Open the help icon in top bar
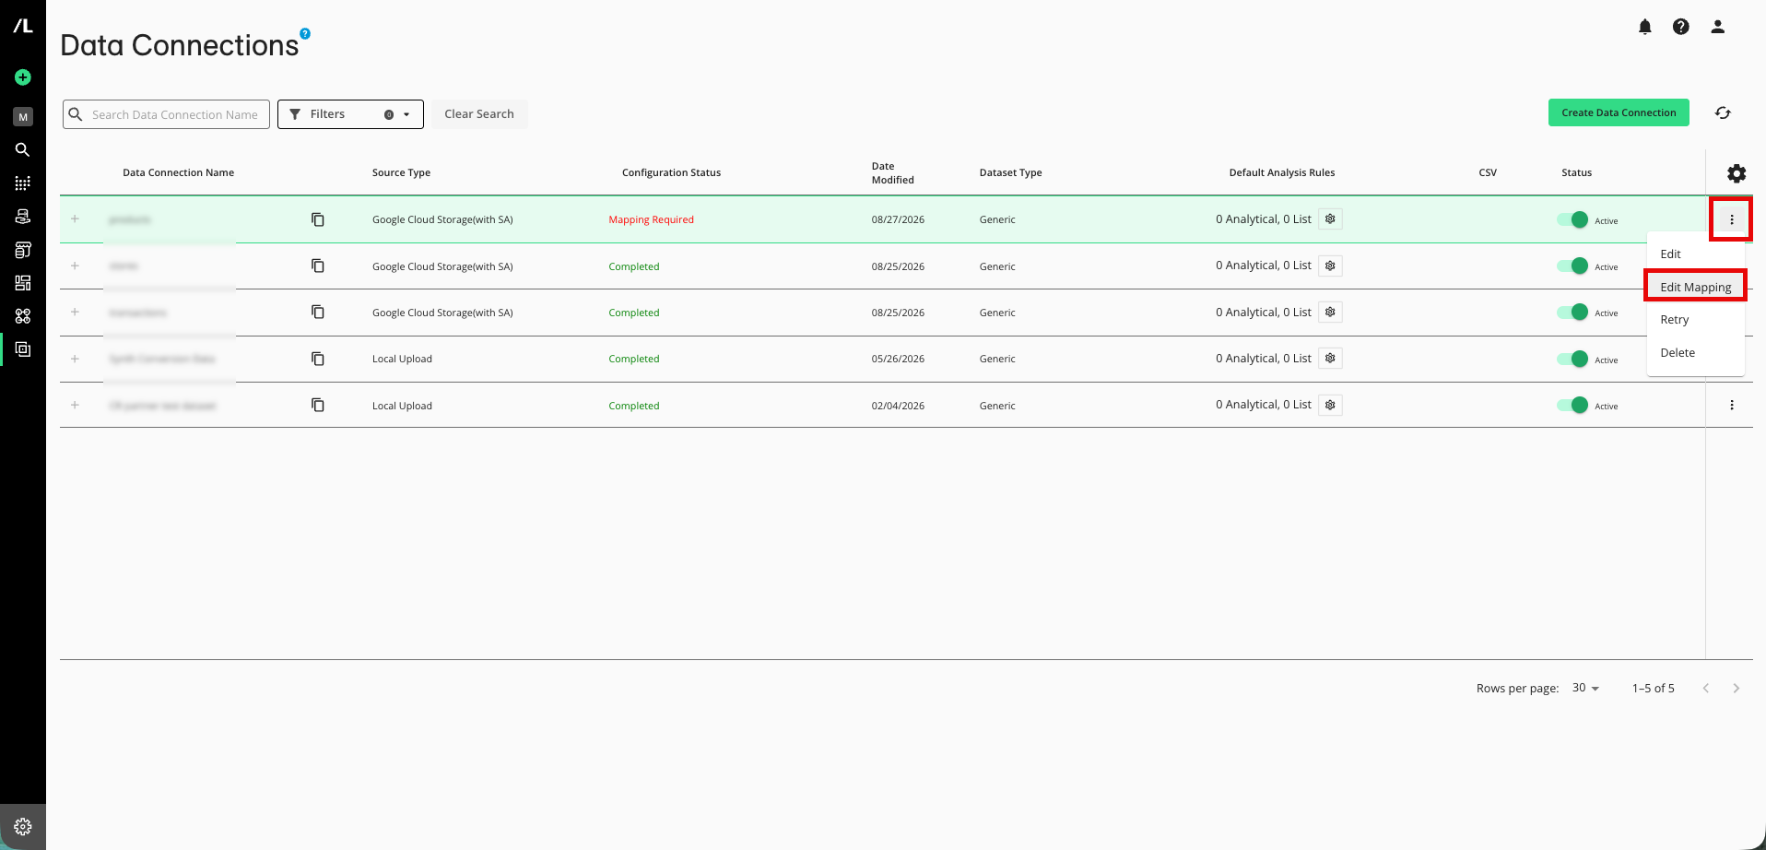The width and height of the screenshot is (1766, 850). click(1681, 27)
